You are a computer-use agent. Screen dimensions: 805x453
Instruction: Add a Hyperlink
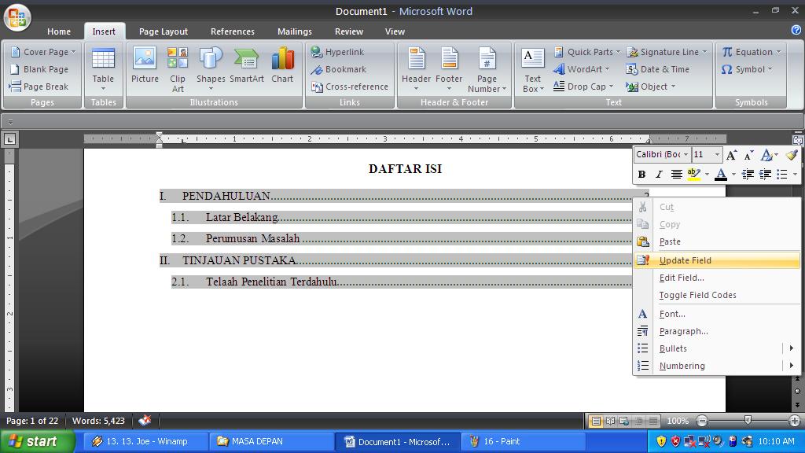[x=337, y=52]
